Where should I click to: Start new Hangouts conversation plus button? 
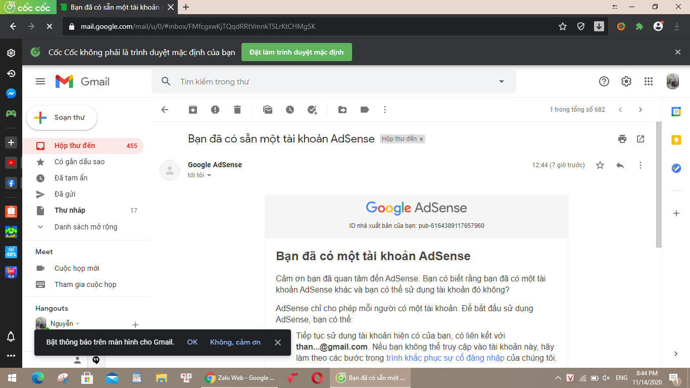(x=135, y=325)
